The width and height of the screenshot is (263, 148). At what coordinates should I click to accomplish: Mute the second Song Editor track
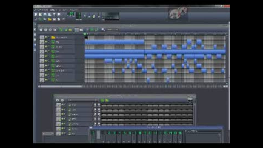pyautogui.click(x=46, y=42)
